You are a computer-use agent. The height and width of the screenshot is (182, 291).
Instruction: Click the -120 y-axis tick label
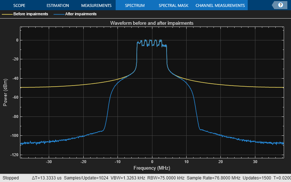(14, 155)
